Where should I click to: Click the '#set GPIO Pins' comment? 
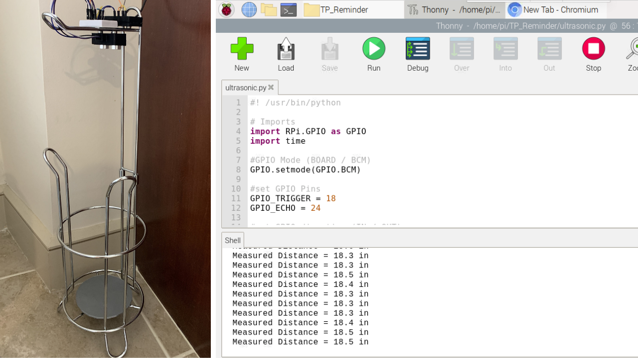point(285,189)
